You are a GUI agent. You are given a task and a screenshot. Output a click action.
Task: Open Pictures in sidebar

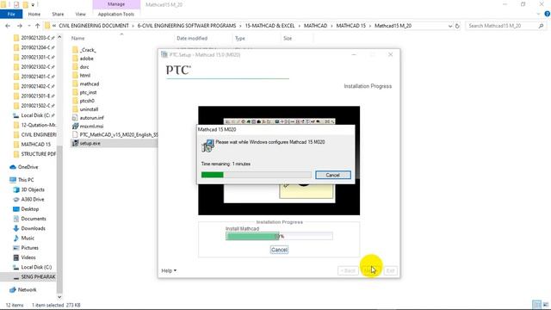26,248
